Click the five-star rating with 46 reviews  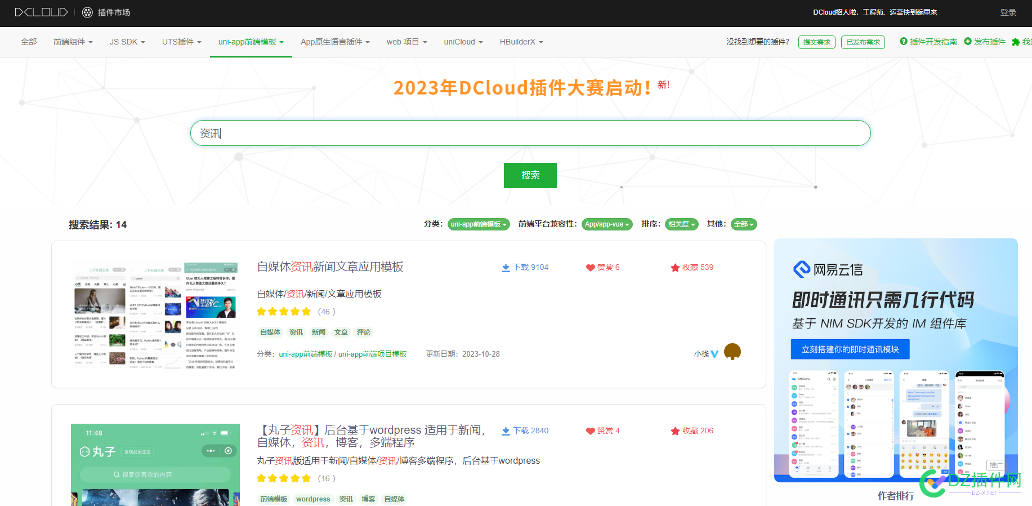[284, 312]
